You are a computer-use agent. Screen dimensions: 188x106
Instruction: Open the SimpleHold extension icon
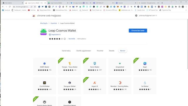(120, 64)
